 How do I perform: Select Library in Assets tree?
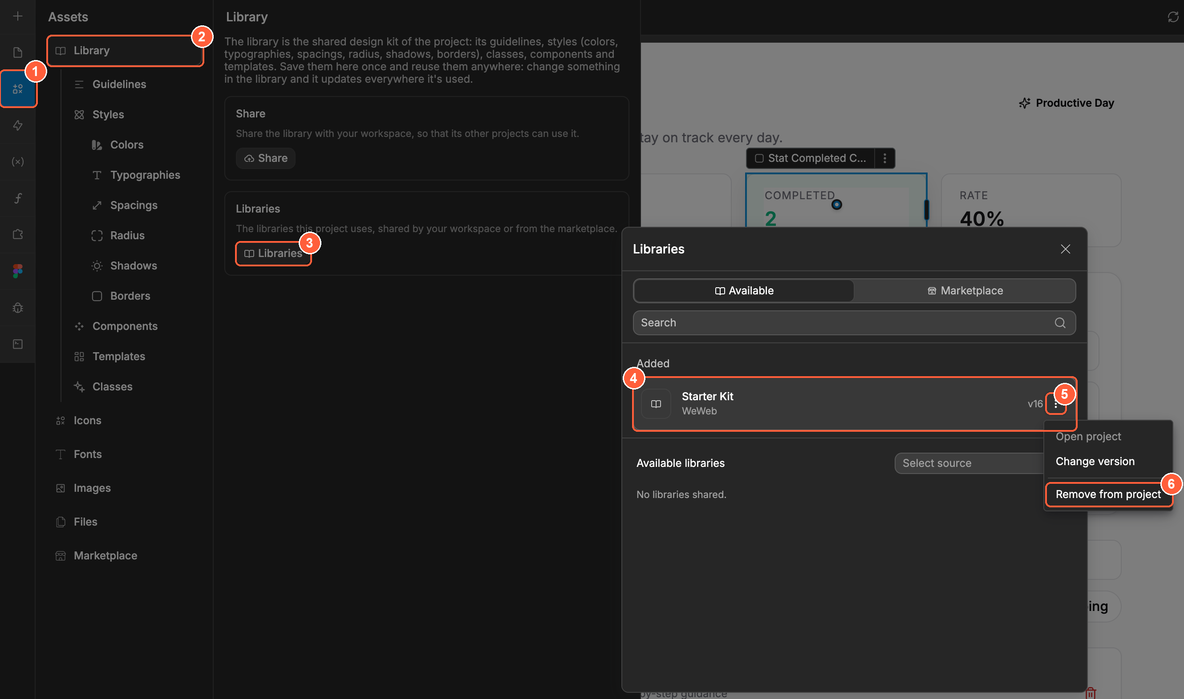coord(125,50)
